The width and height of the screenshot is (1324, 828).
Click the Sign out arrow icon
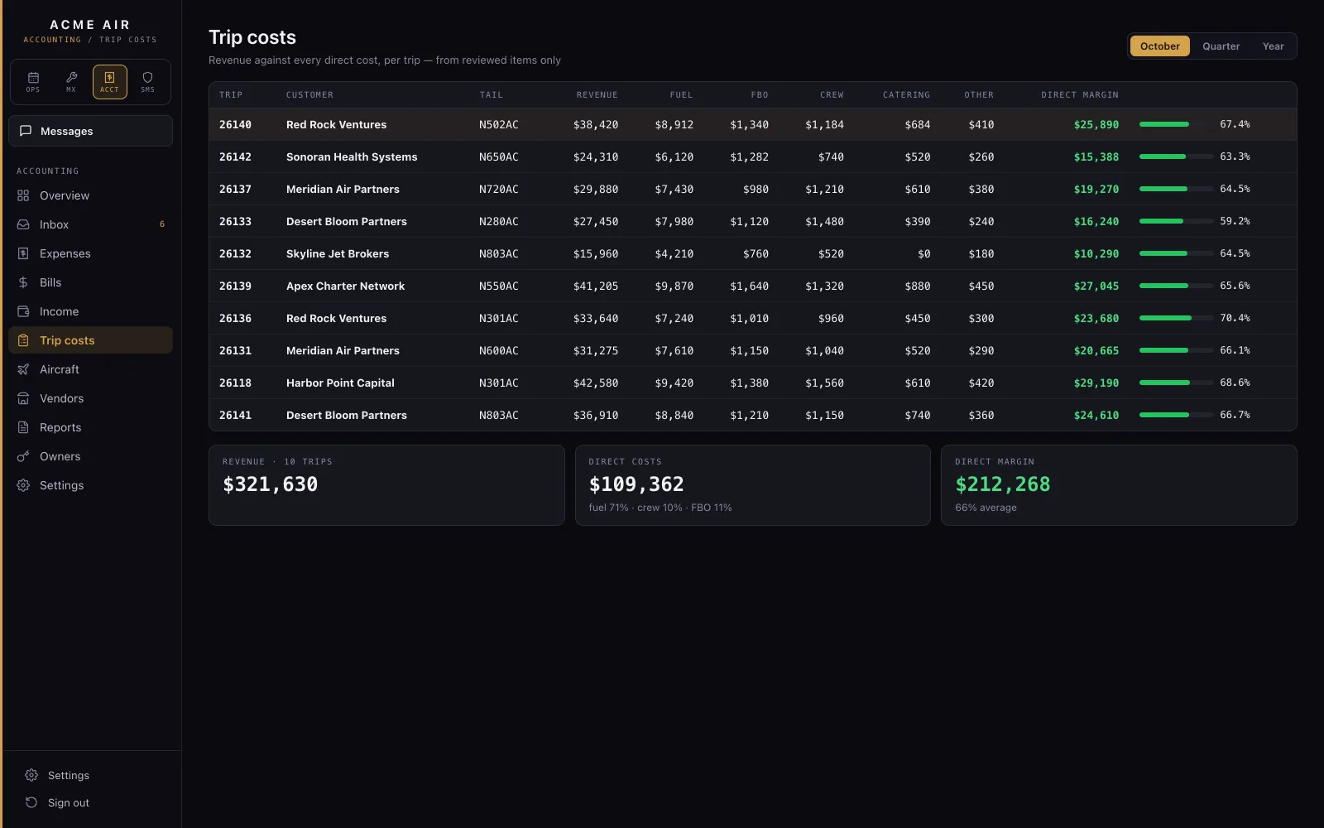(31, 802)
